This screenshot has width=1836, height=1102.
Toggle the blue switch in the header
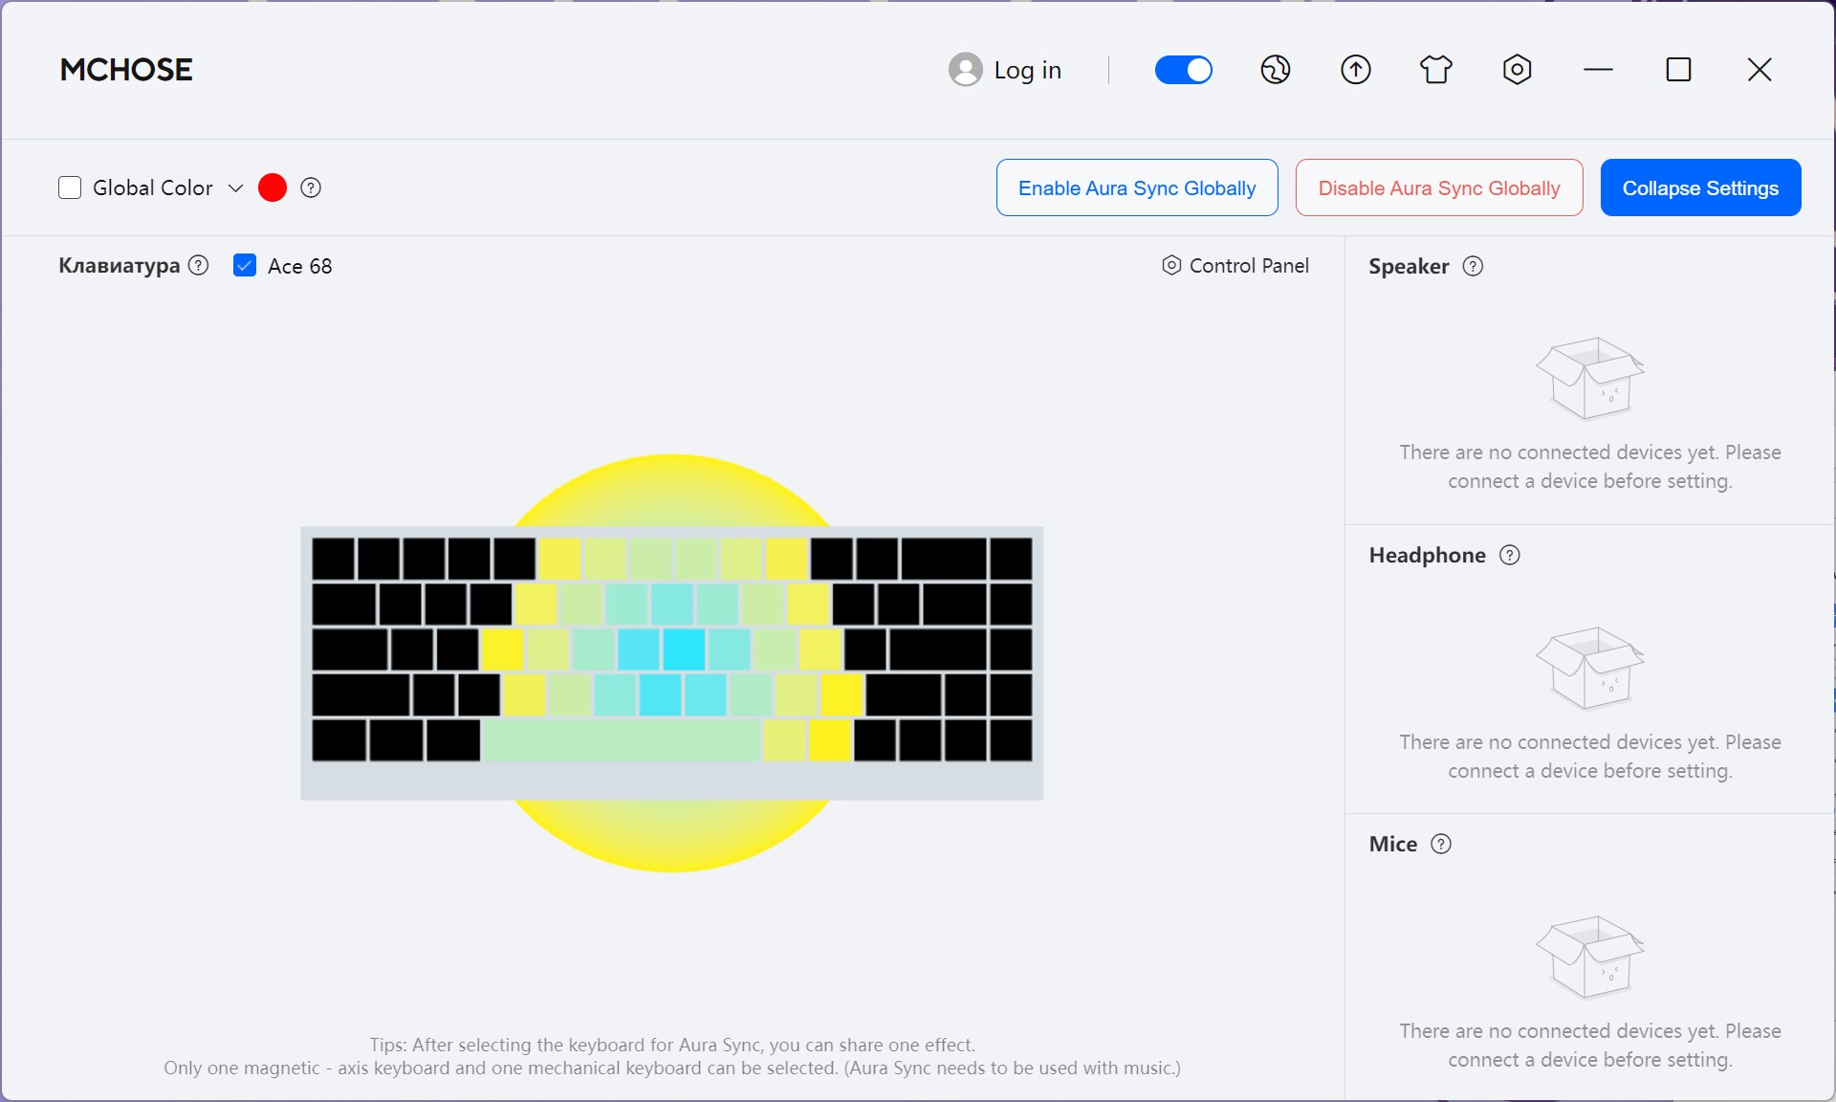pos(1184,70)
